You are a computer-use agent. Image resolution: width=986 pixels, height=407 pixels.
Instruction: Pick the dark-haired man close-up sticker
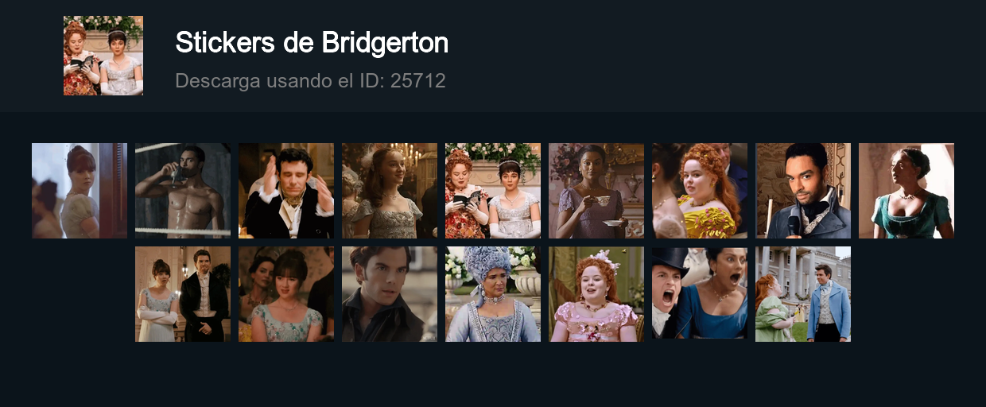coord(390,294)
